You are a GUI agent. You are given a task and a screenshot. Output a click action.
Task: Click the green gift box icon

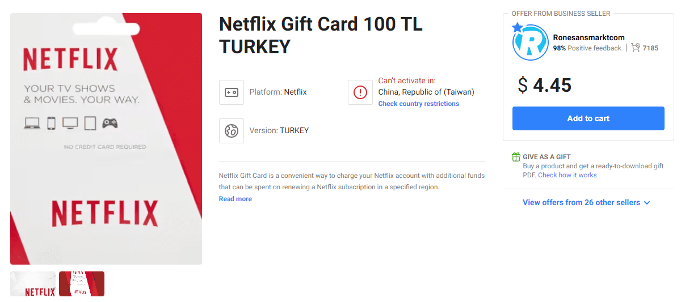(x=516, y=157)
